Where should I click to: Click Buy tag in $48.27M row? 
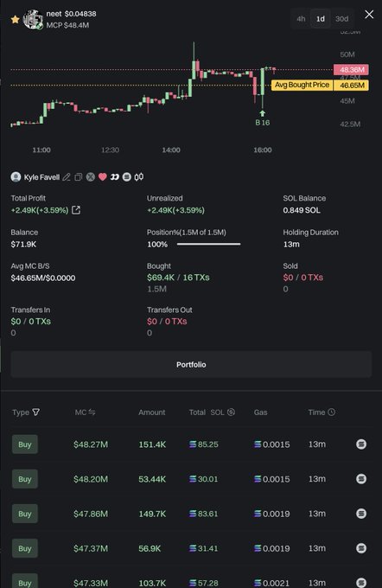coord(25,444)
